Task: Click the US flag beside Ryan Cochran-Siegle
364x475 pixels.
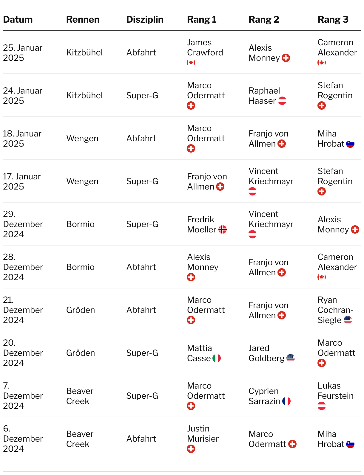Action: pyautogui.click(x=348, y=320)
